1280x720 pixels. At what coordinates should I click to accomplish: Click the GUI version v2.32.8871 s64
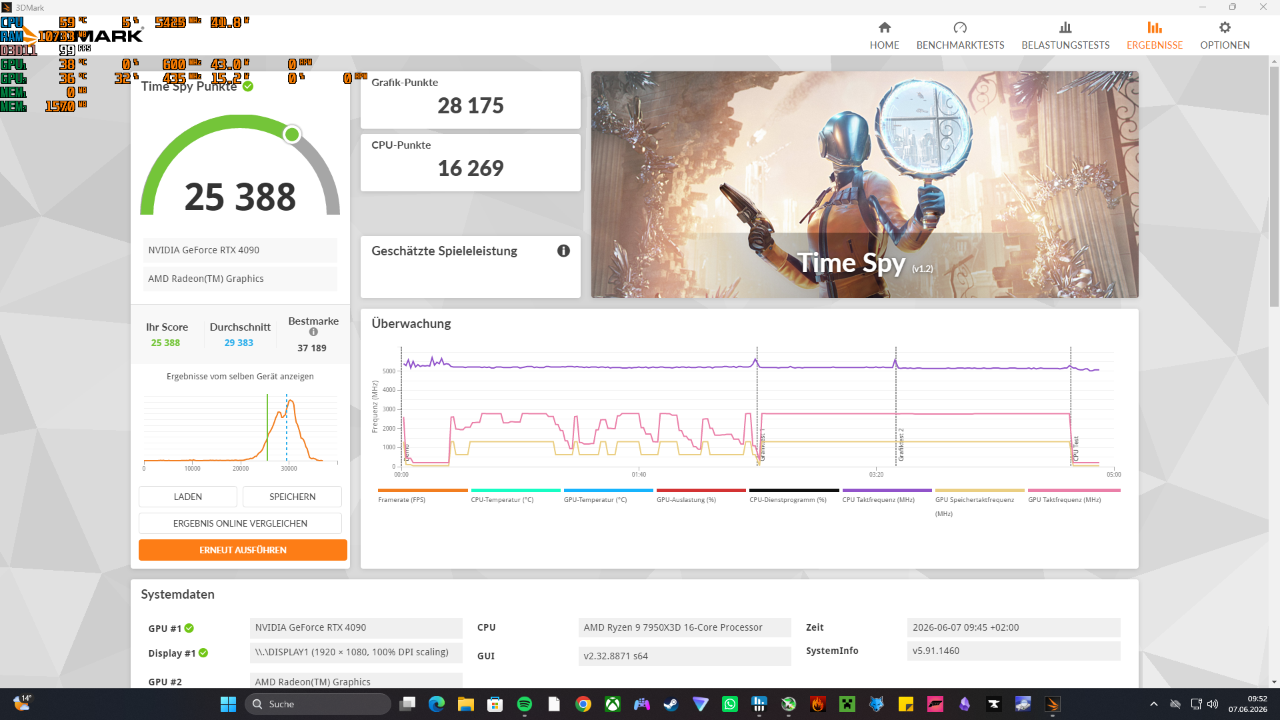click(x=685, y=656)
